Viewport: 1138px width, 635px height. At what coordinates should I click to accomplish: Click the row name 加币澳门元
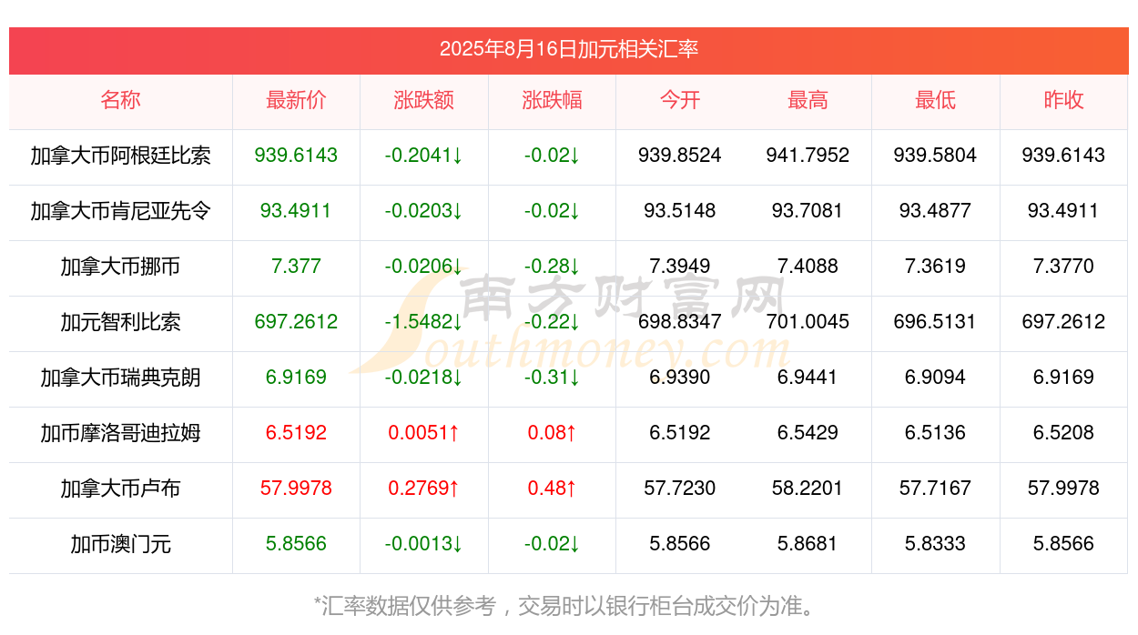(121, 544)
